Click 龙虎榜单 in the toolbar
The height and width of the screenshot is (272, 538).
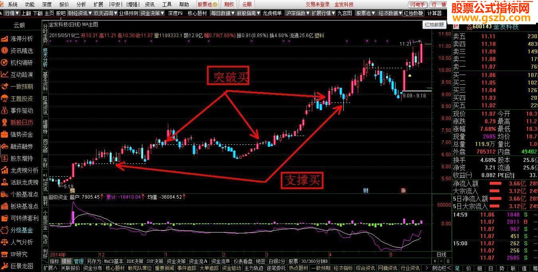click(x=273, y=13)
